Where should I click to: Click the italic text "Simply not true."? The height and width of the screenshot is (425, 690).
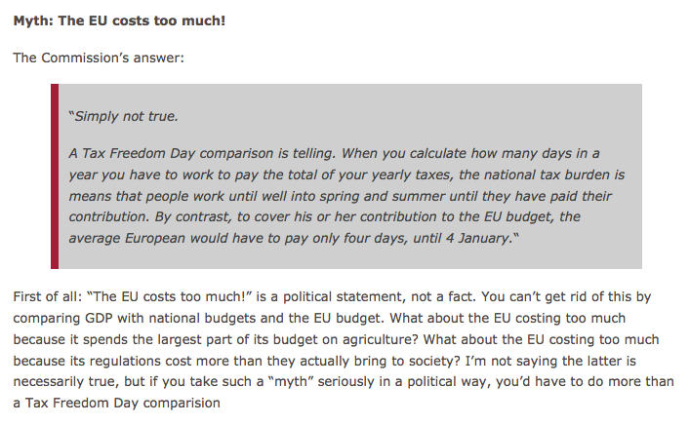(x=123, y=116)
